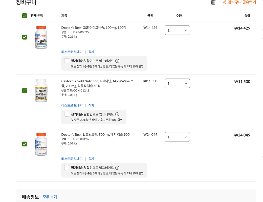Open quantity dropdown for Doctor's Best magnesium

click(177, 30)
